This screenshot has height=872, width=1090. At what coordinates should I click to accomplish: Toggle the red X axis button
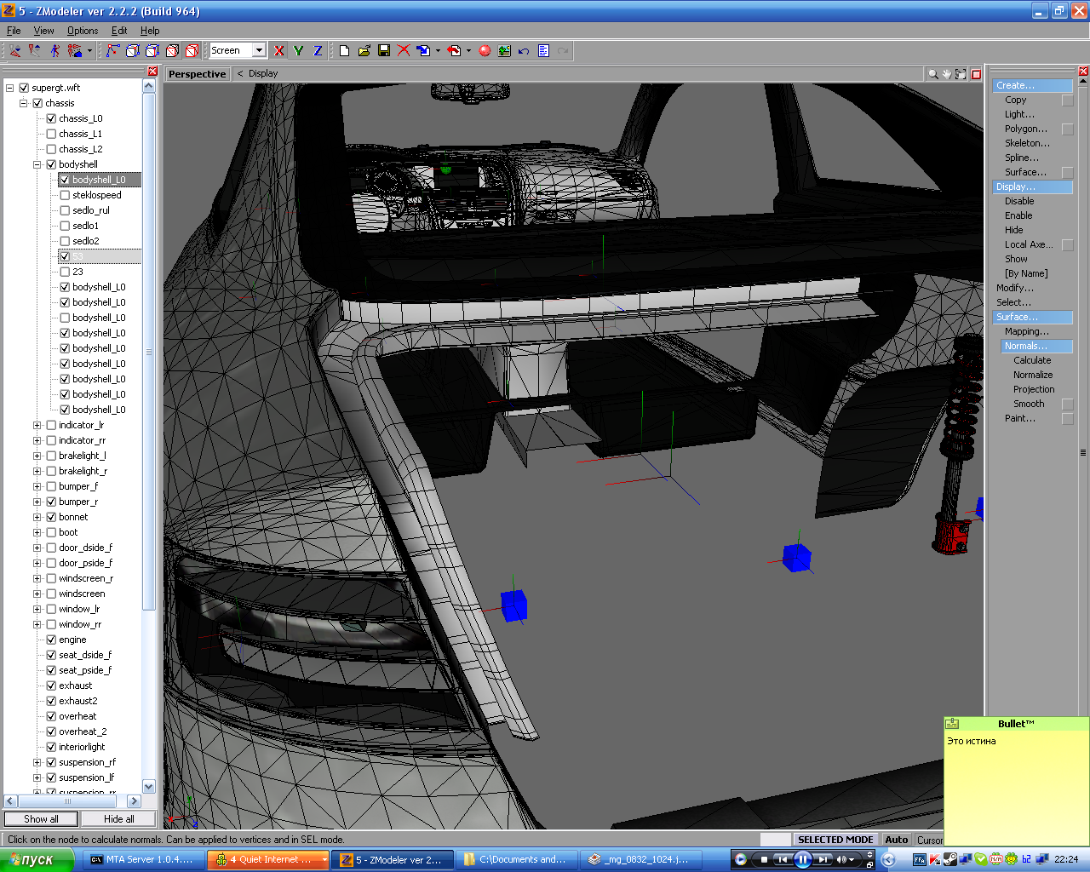(x=278, y=51)
